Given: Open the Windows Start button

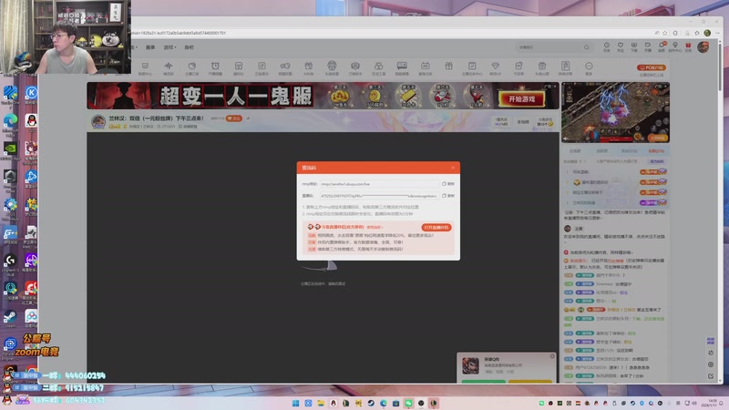Looking at the screenshot, I should pos(295,403).
